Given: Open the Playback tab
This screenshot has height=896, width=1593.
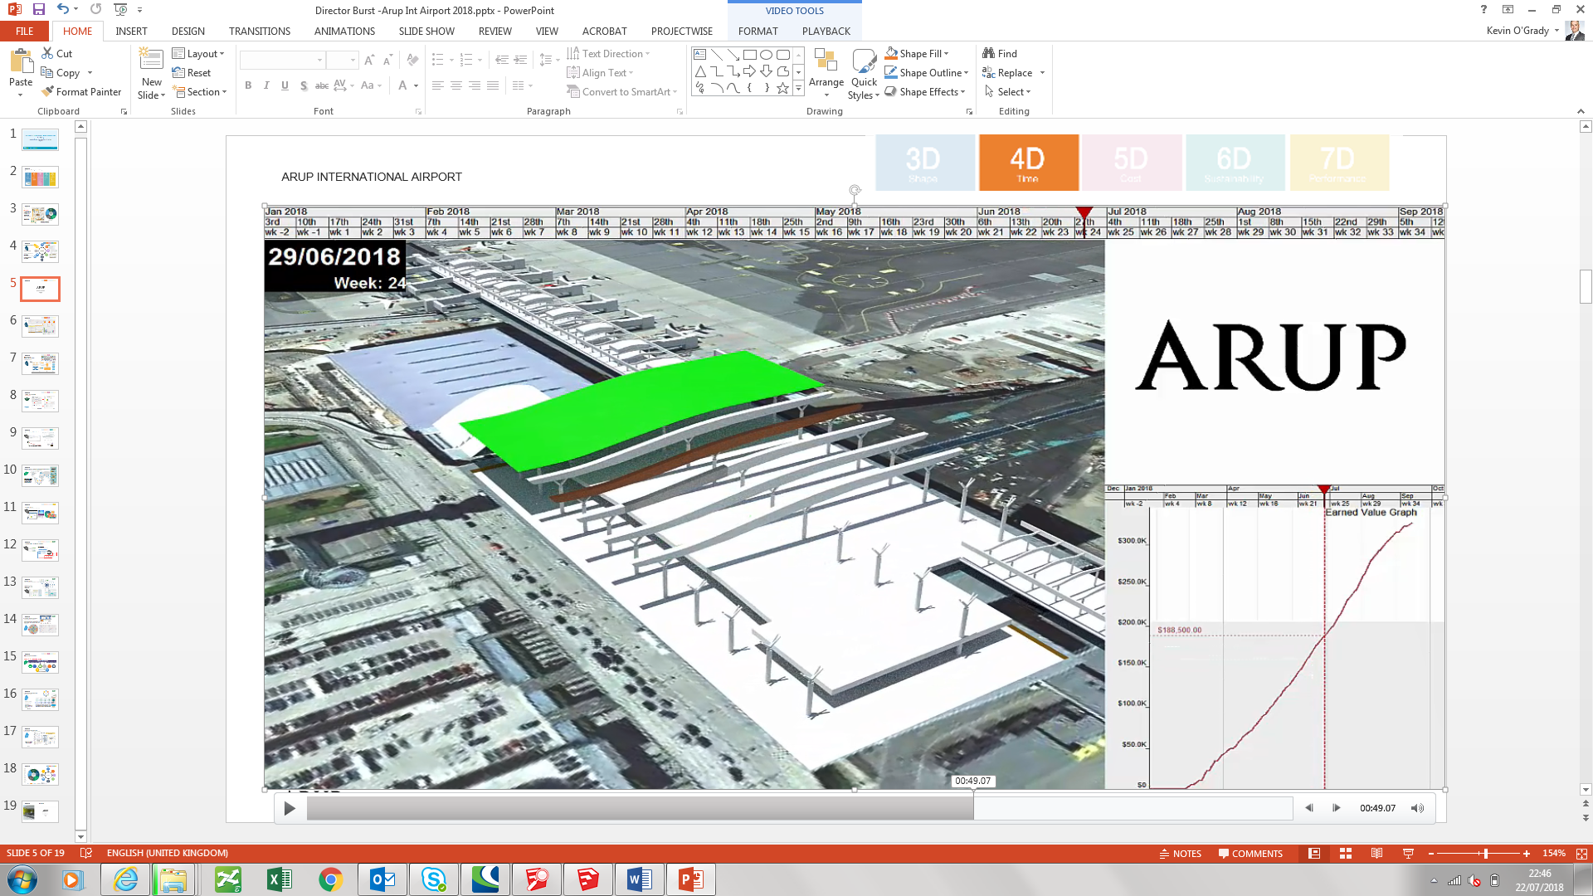Looking at the screenshot, I should pyautogui.click(x=826, y=32).
